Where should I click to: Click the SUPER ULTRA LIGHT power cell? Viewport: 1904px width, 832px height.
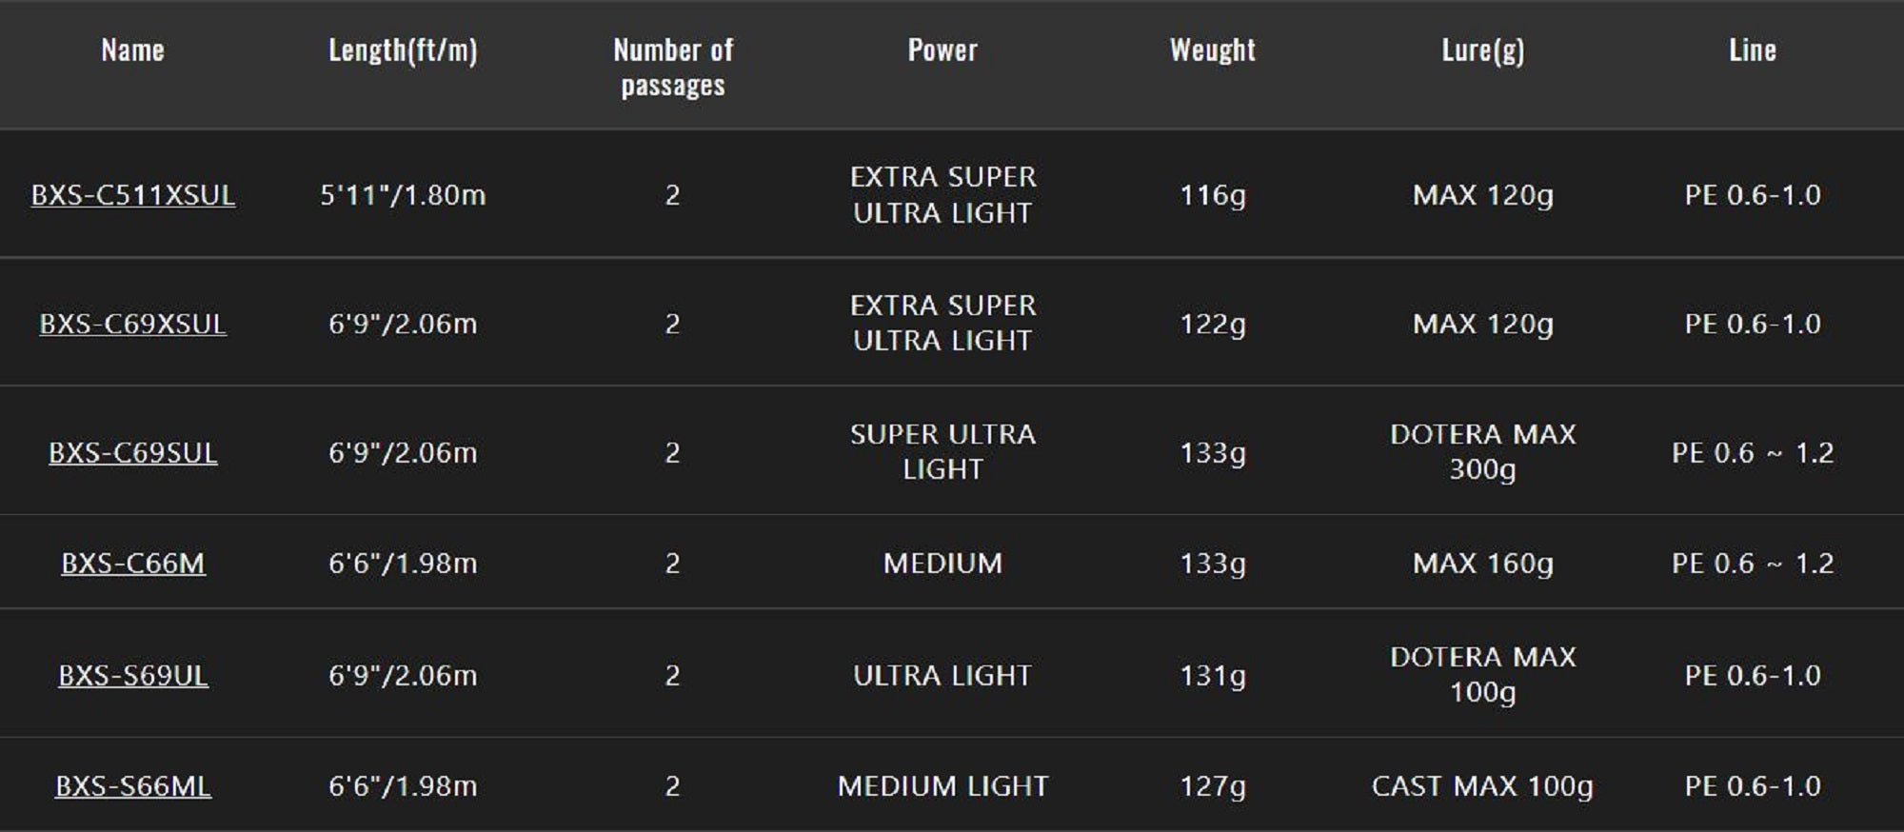click(942, 451)
